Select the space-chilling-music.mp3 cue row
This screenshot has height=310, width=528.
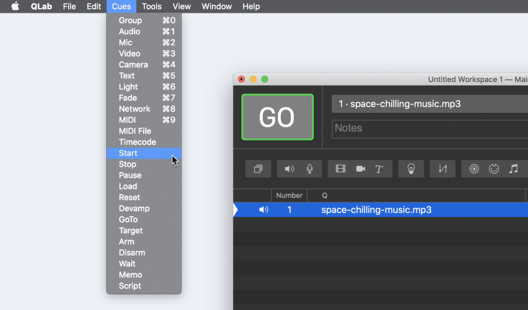(x=376, y=209)
